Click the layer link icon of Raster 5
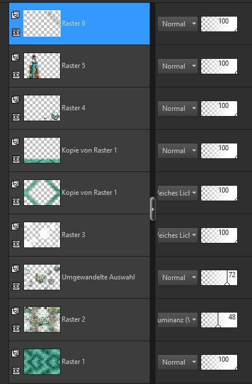Viewport: 252px width, 384px height. (15, 57)
